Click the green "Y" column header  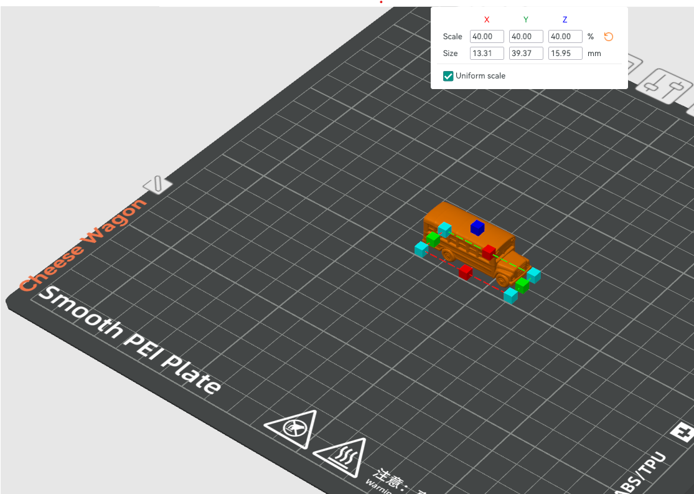click(x=526, y=19)
